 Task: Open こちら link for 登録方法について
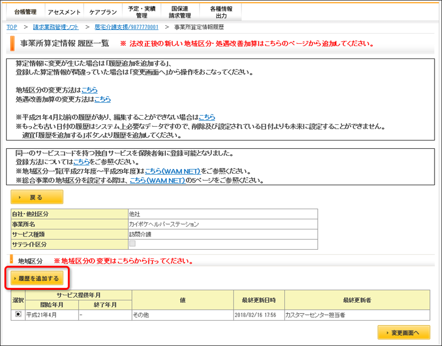(x=81, y=162)
